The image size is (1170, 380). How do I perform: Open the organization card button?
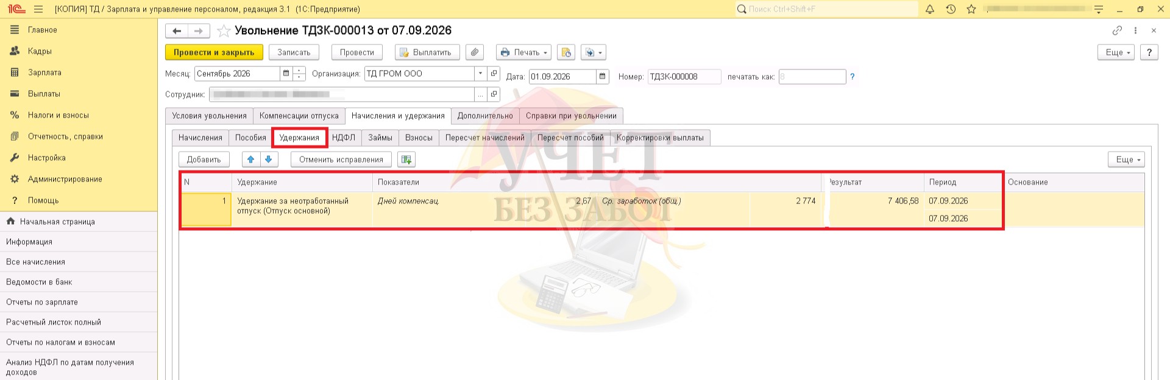pos(494,74)
